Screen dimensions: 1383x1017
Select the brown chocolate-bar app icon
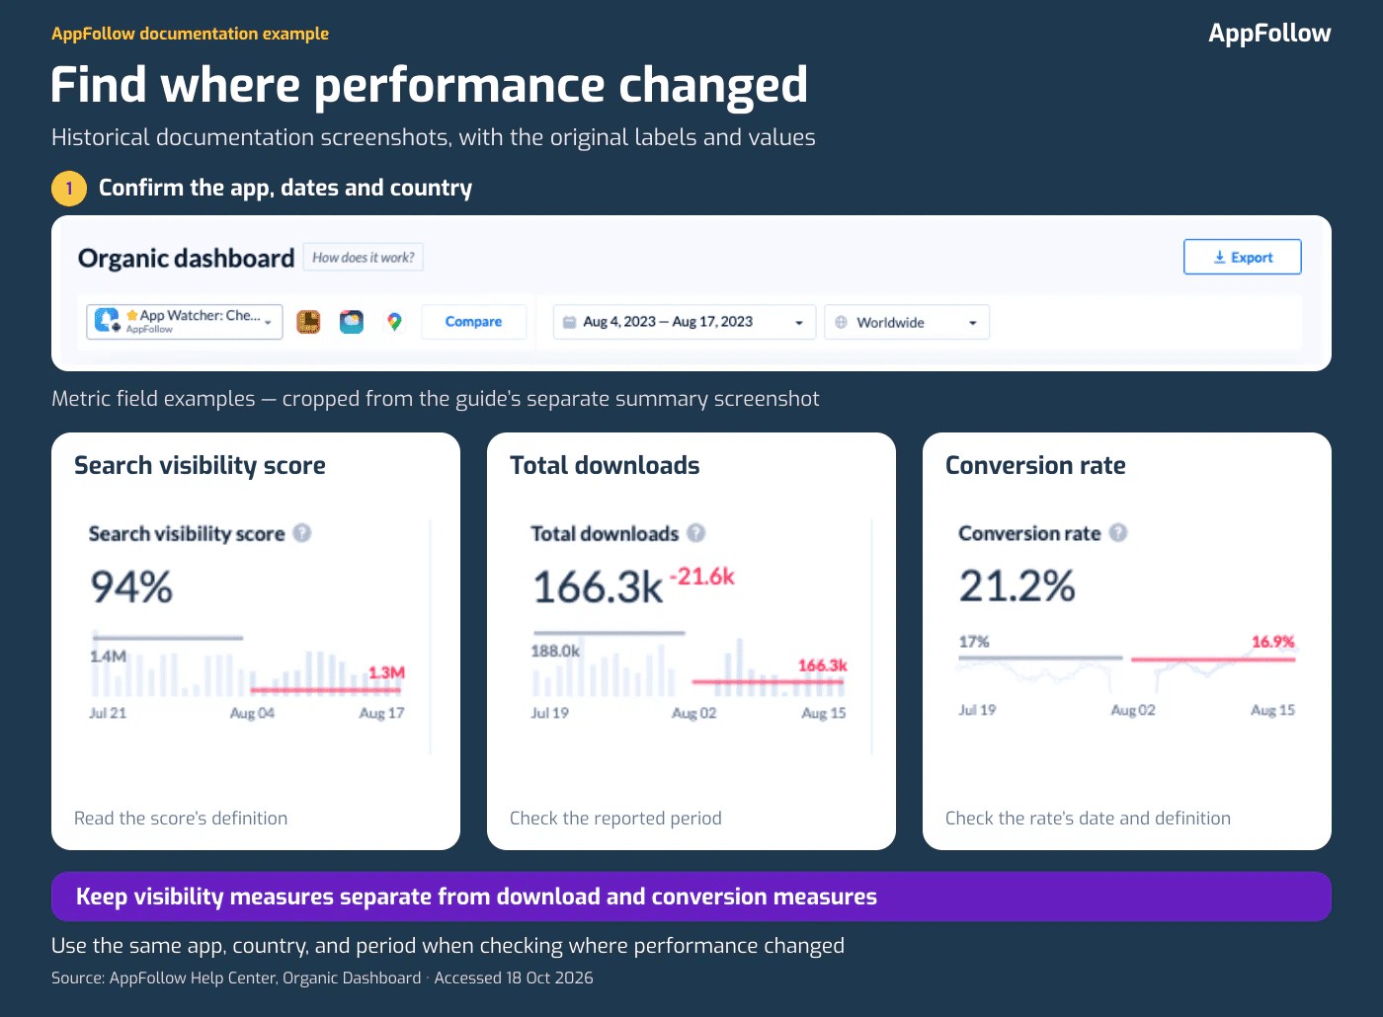click(x=308, y=322)
